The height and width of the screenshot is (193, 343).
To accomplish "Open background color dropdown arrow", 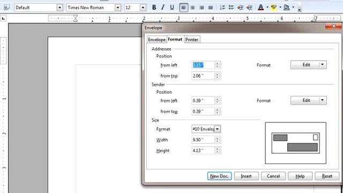I will pyautogui.click(x=293, y=8).
